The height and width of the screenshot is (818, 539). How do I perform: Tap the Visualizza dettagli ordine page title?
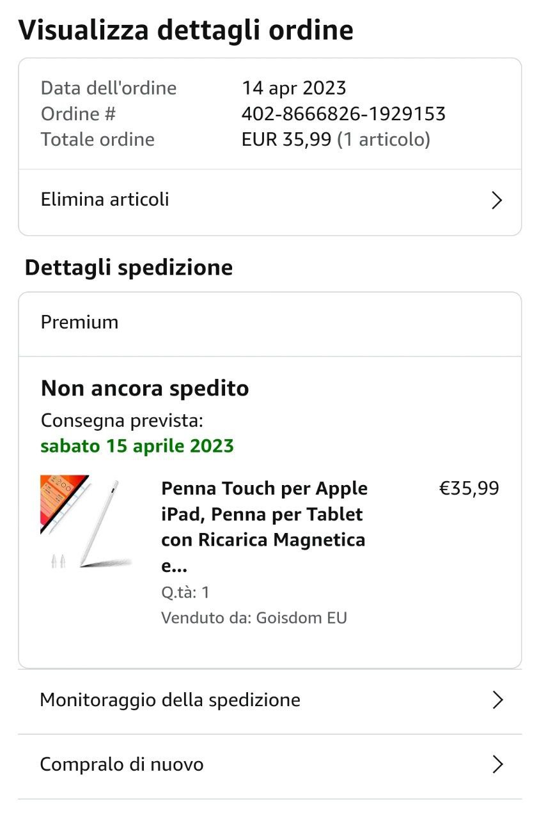(x=185, y=30)
